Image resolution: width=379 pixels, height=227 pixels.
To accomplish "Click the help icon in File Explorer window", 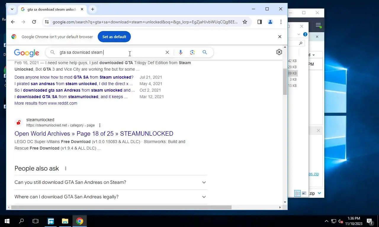I will 305,34.
